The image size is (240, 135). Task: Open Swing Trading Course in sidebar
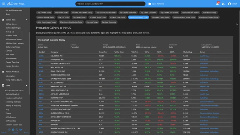(x=14, y=80)
